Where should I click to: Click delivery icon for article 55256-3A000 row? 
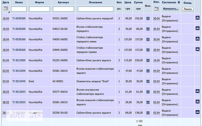(197, 112)
